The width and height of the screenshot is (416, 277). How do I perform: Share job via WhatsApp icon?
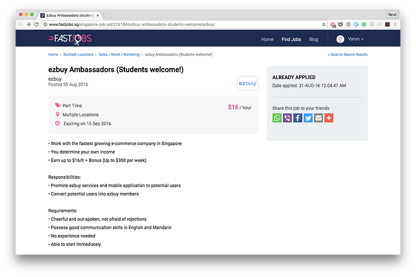coord(277,118)
